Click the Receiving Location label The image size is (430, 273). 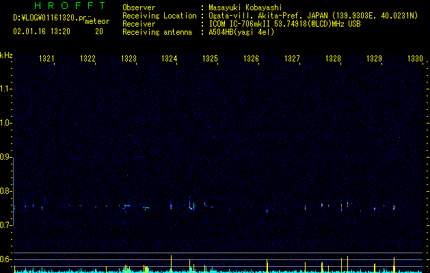(x=159, y=16)
